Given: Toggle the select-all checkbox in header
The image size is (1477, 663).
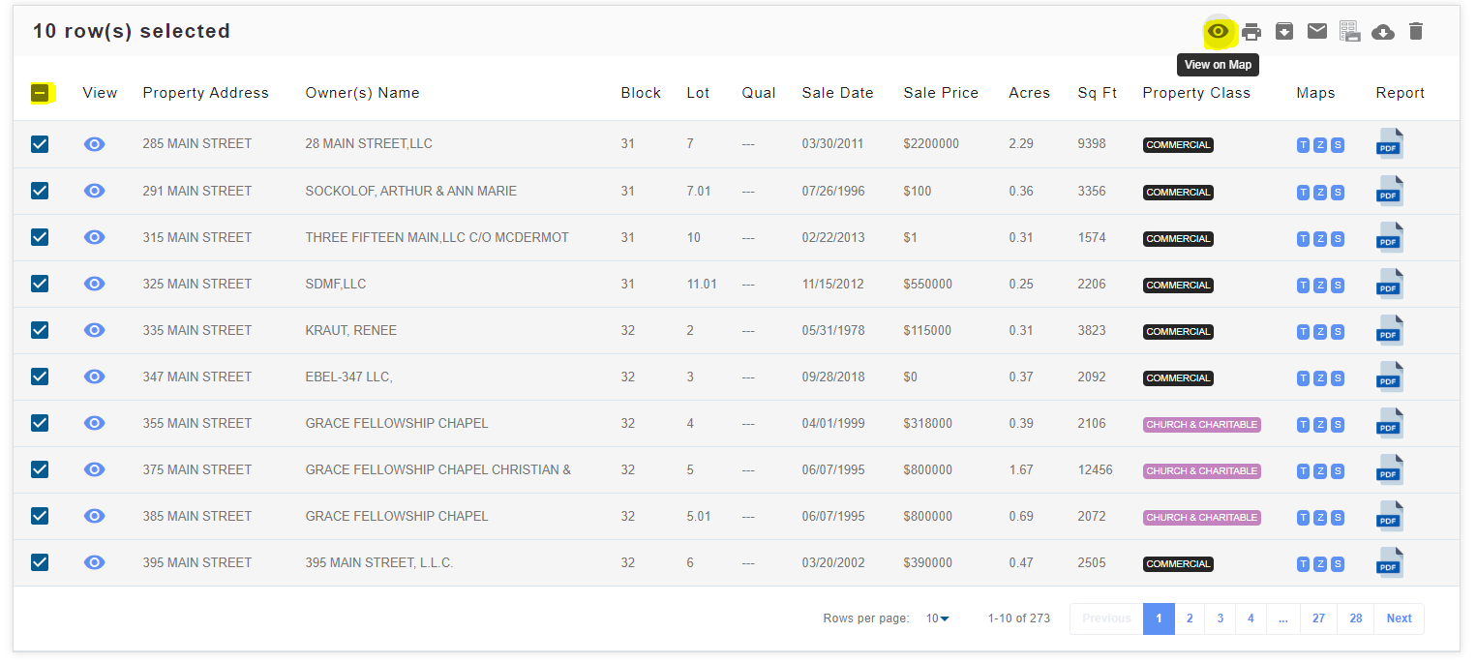Looking at the screenshot, I should point(40,93).
